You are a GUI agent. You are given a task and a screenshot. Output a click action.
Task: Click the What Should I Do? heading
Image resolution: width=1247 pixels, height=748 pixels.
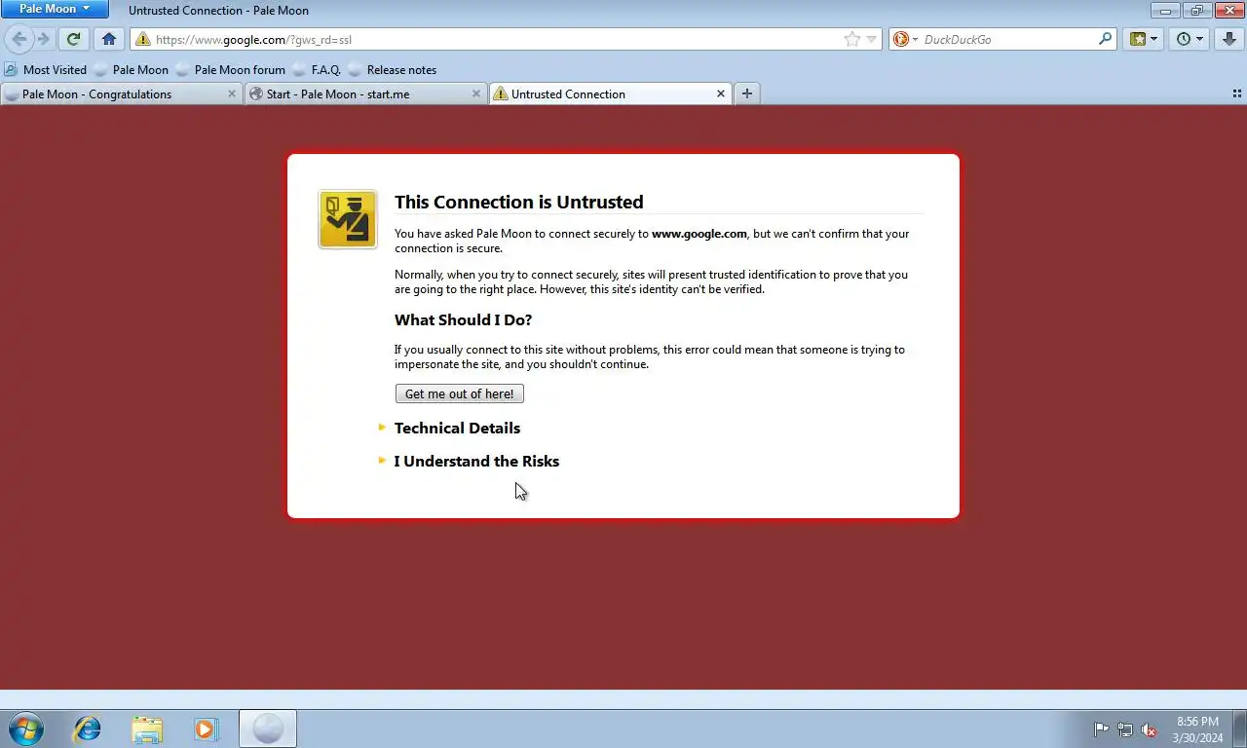coord(463,319)
